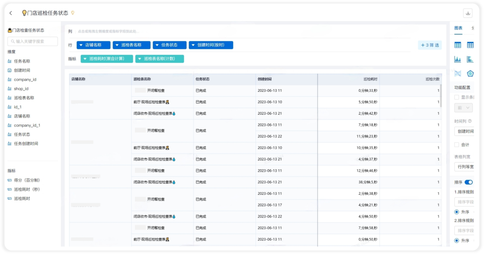484x254 pixels.
Task: Click the download icon at top right
Action: click(467, 13)
